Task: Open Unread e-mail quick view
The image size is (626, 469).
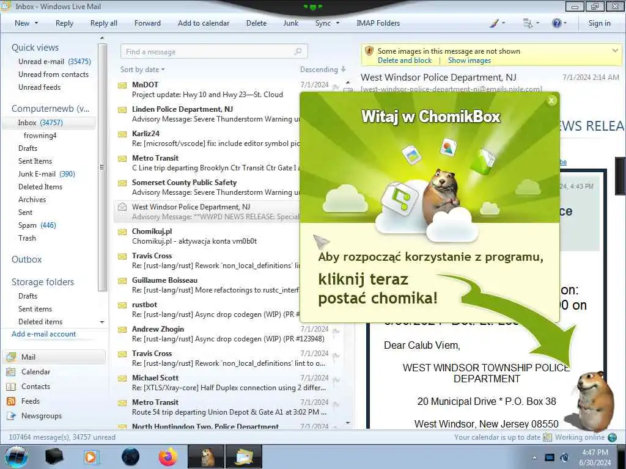Action: pyautogui.click(x=54, y=62)
